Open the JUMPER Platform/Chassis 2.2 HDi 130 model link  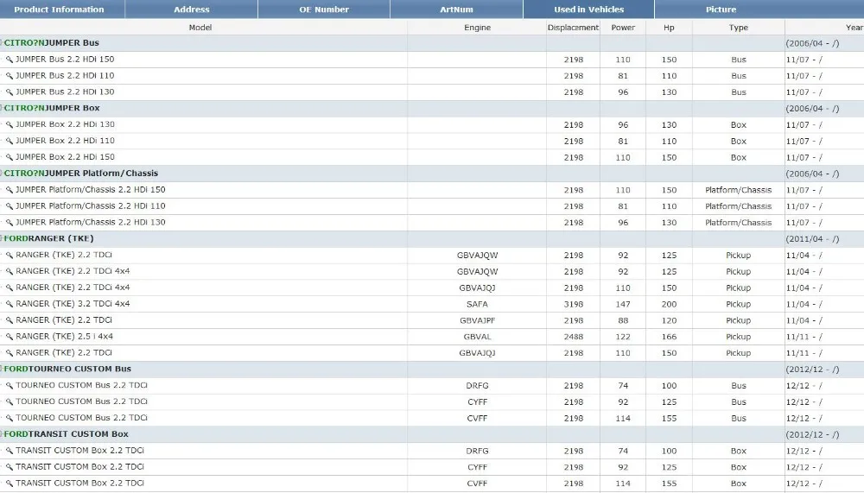(x=91, y=223)
